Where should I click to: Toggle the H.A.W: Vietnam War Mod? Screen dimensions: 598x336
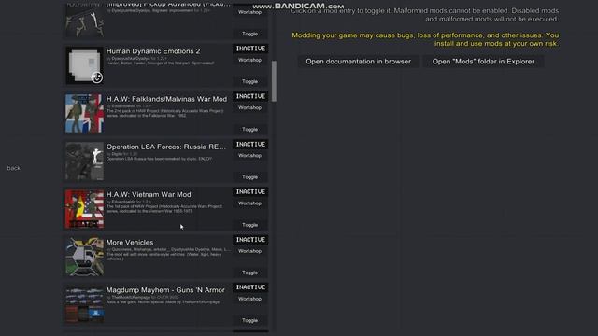pos(250,225)
